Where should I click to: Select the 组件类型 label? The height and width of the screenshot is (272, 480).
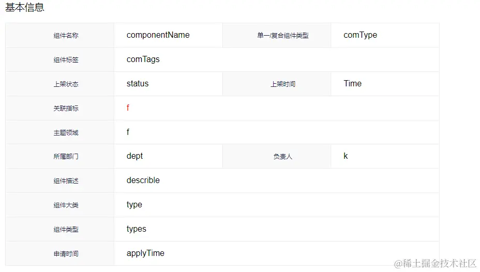tap(66, 230)
